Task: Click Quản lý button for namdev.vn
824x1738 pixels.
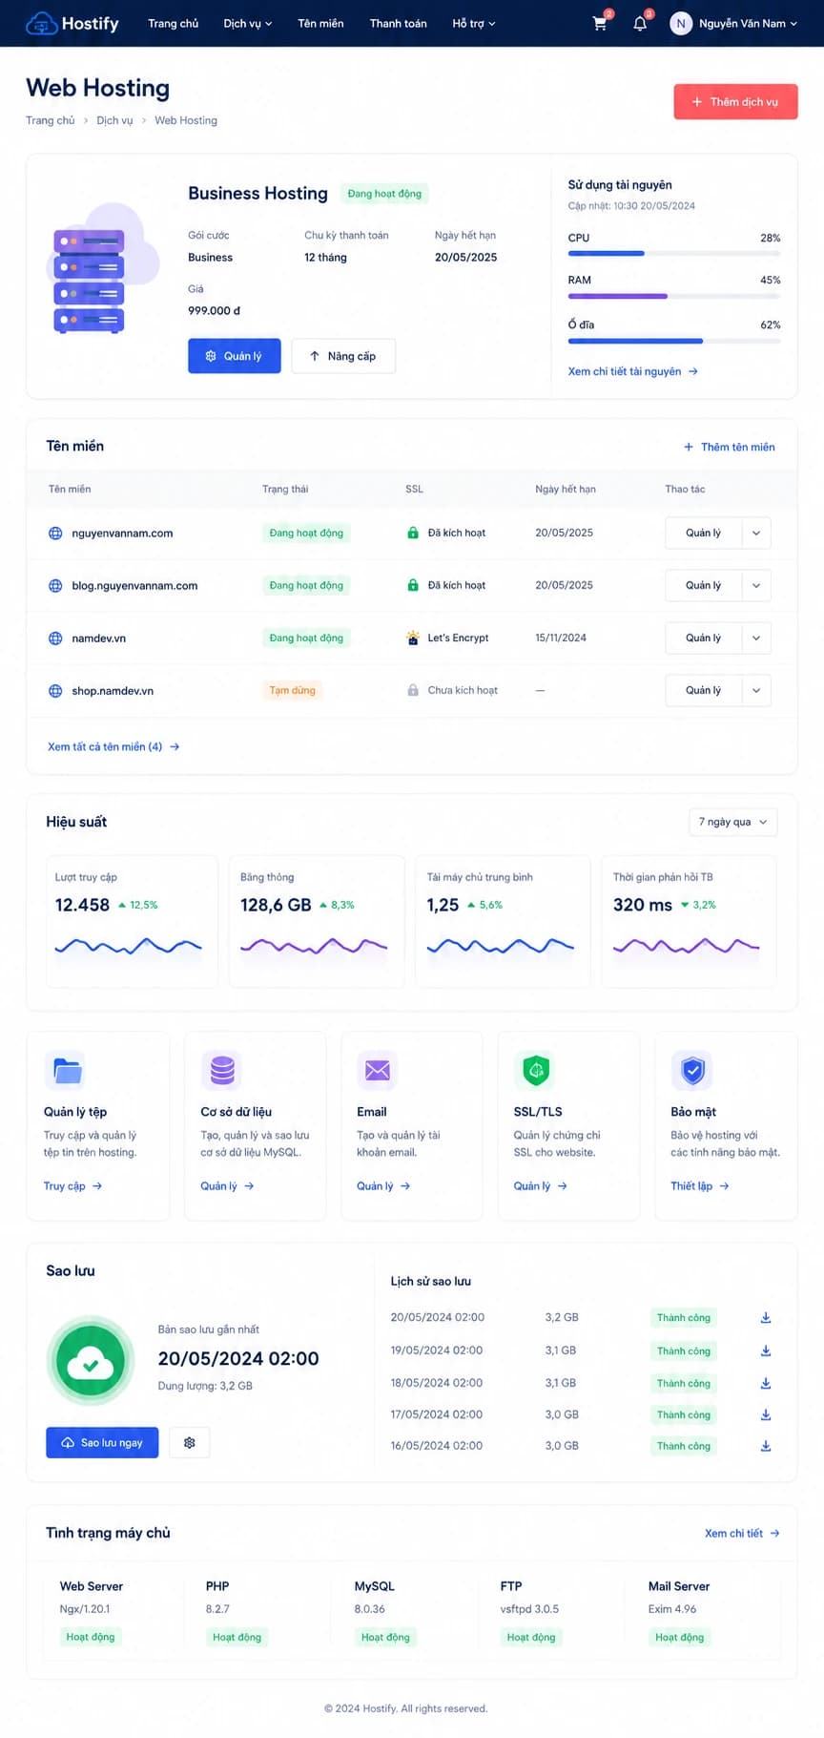Action: coord(703,638)
